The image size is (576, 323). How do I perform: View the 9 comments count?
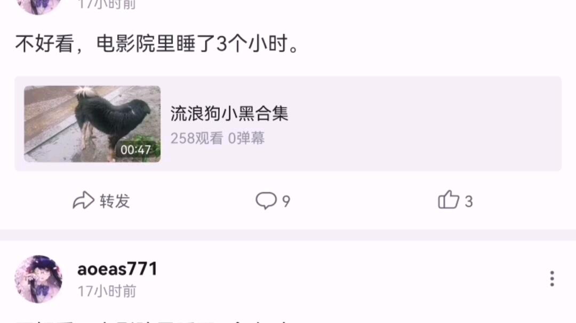pyautogui.click(x=286, y=201)
